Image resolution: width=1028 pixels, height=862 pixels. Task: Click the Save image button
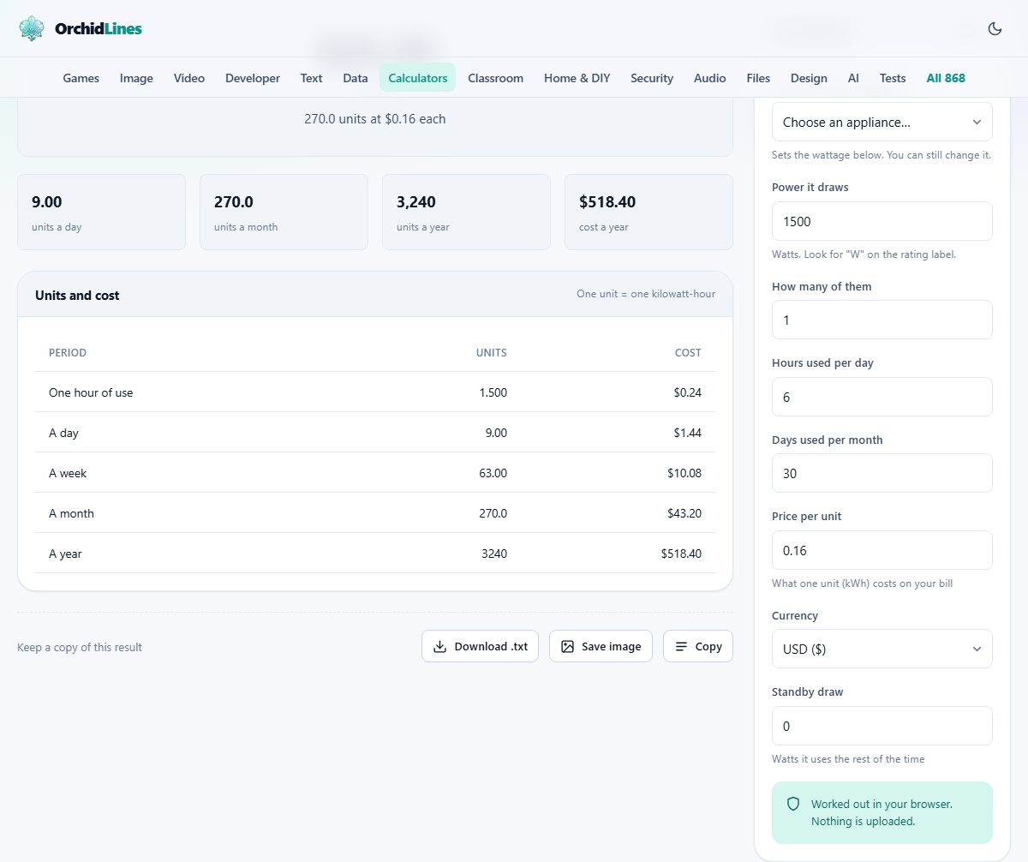click(601, 647)
